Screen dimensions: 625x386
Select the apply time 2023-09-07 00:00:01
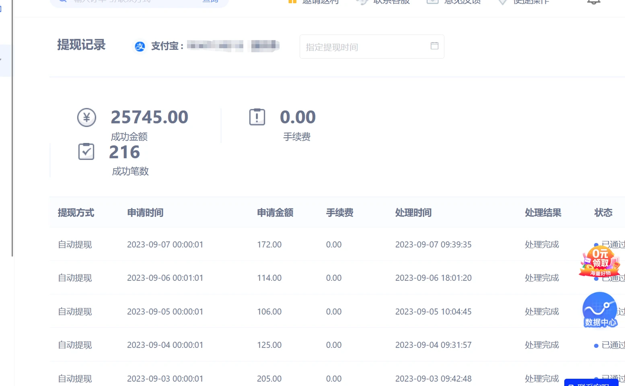click(x=165, y=245)
